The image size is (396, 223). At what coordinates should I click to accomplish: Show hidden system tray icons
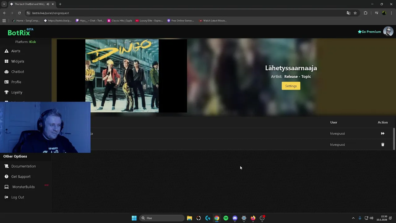pyautogui.click(x=353, y=218)
